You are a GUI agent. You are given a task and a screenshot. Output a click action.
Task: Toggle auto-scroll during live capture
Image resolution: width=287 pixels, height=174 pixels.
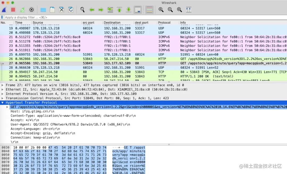[138, 10]
